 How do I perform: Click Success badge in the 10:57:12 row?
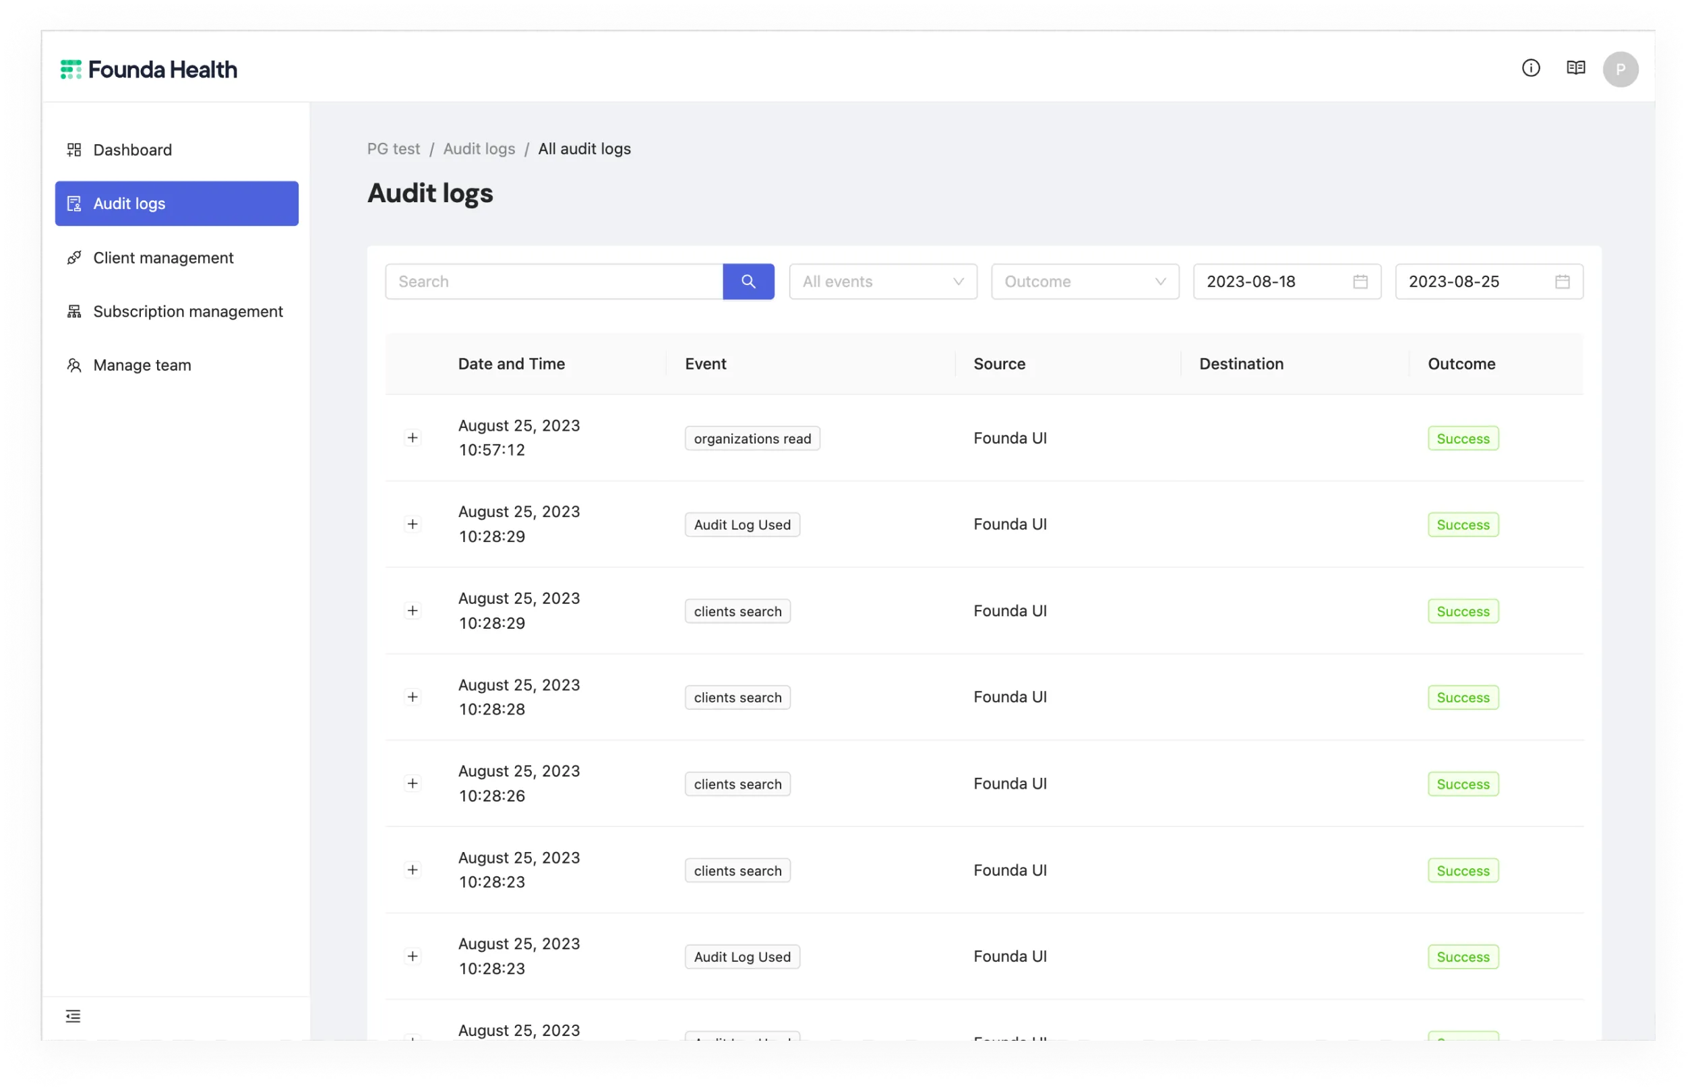(x=1463, y=438)
